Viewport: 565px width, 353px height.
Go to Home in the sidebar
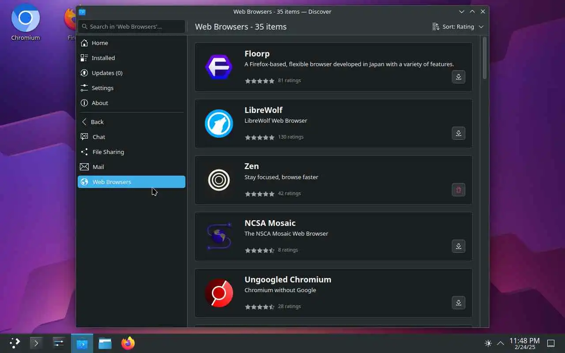tap(132, 43)
